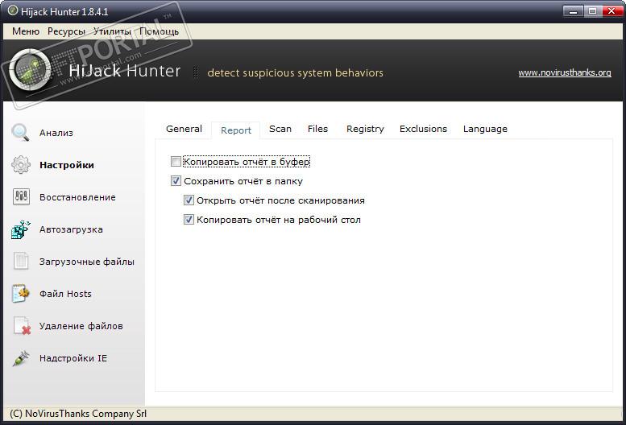Open Надстройки IE section
This screenshot has width=626, height=425.
[x=73, y=358]
